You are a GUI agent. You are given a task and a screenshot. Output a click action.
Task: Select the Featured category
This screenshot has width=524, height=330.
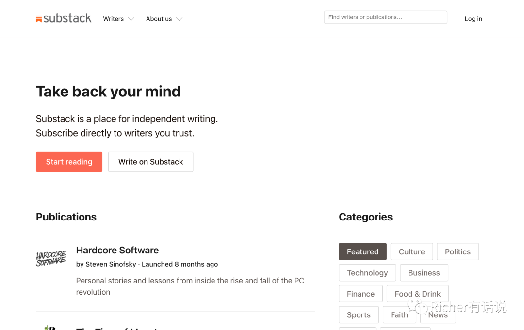coord(362,252)
